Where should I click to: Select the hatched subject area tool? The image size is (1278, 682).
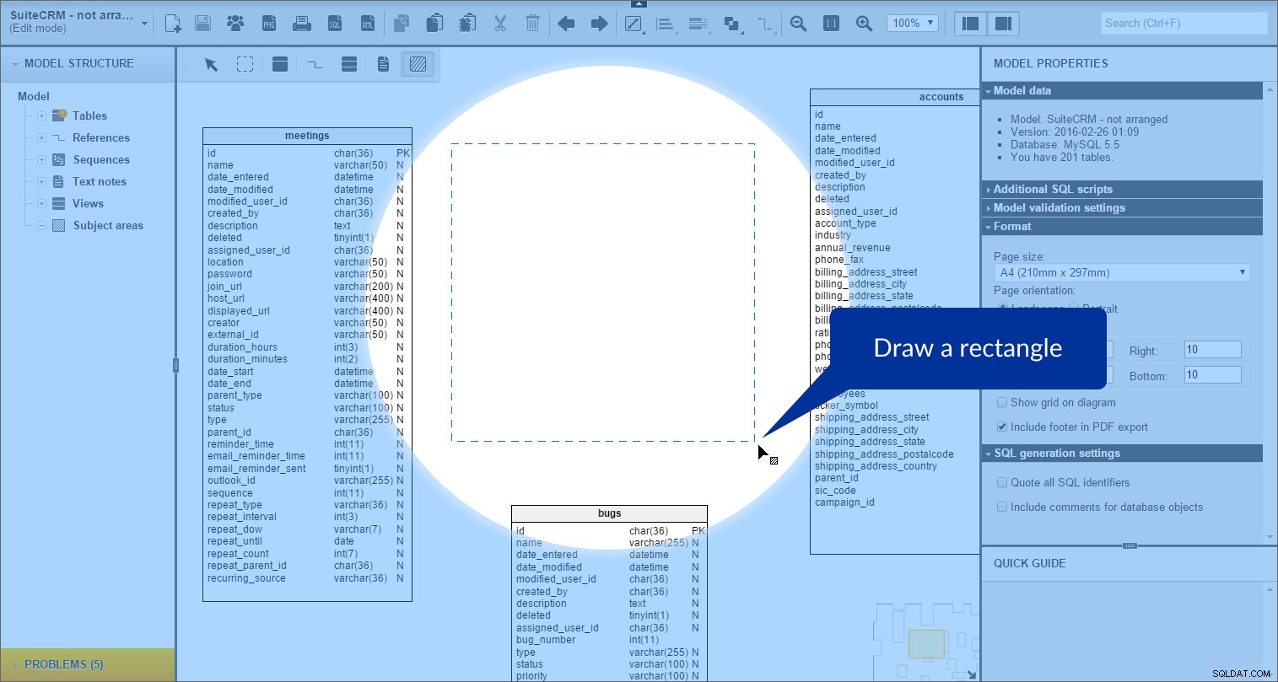pyautogui.click(x=418, y=64)
